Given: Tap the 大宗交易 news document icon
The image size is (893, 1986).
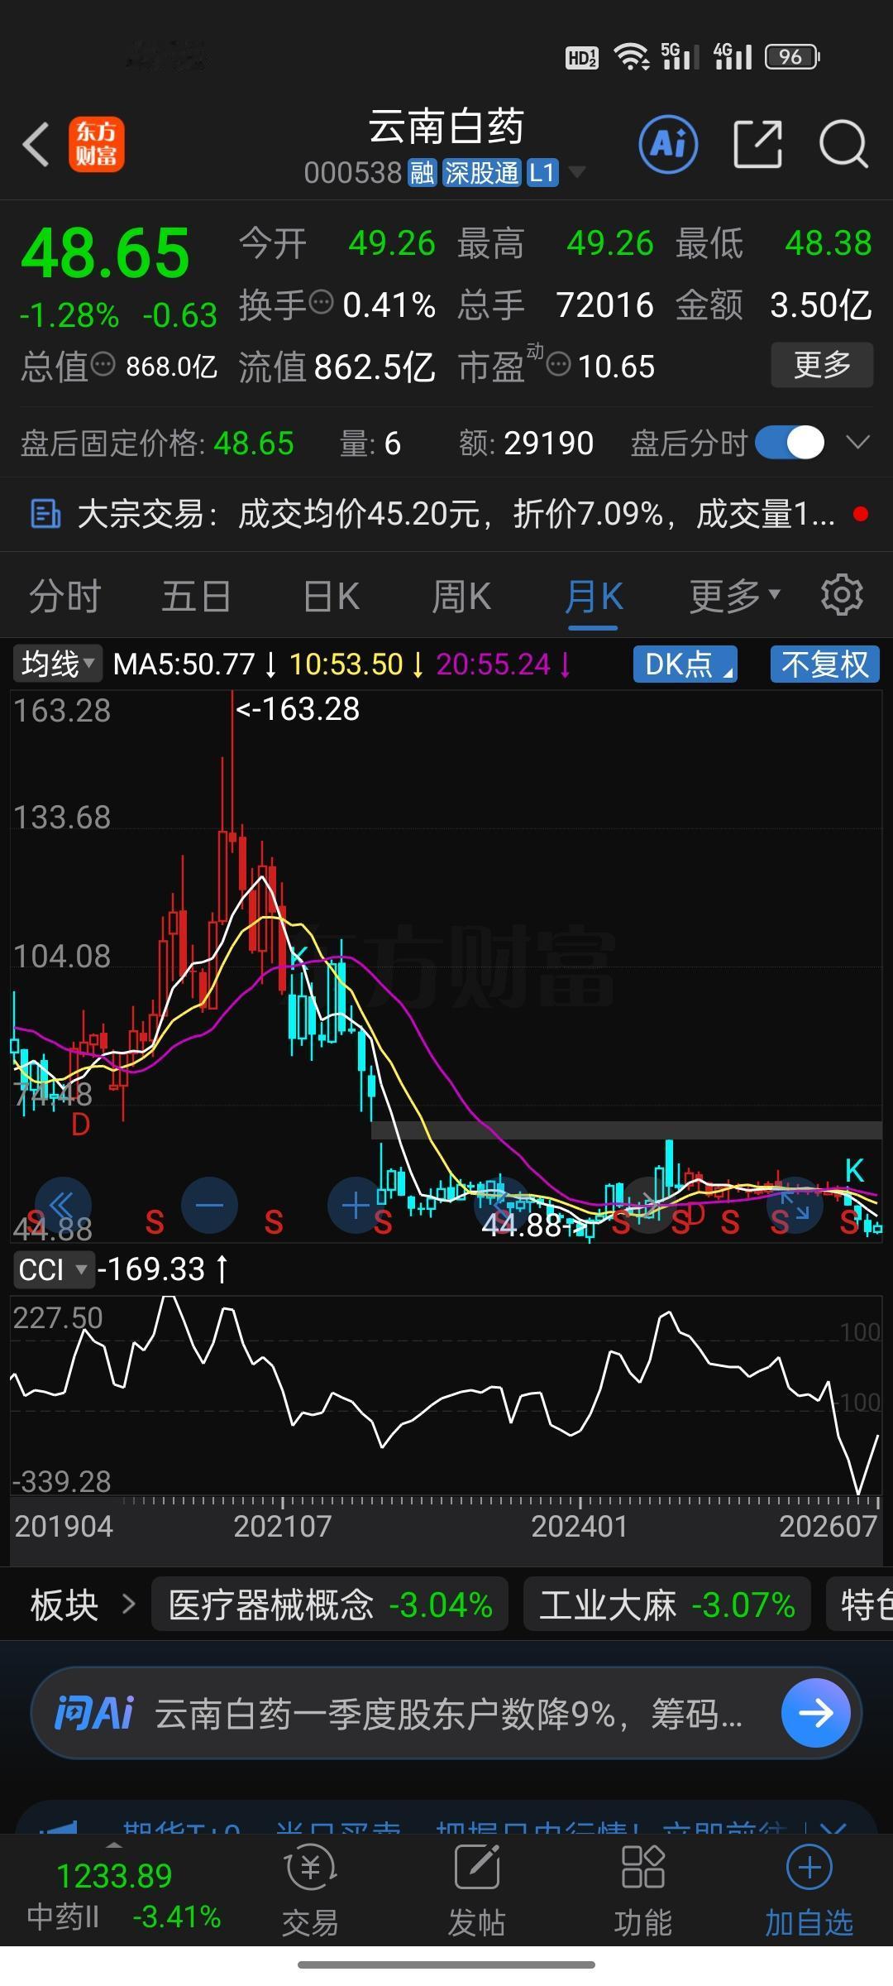Looking at the screenshot, I should pyautogui.click(x=45, y=514).
